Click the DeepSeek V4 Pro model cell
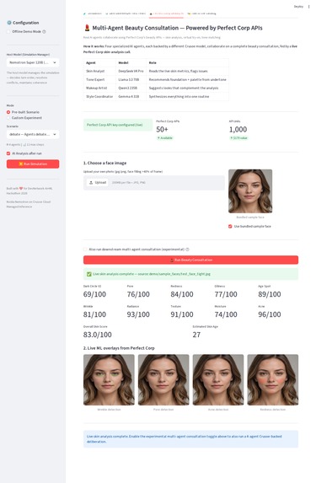Screen dimensions: 316x483 tap(131, 71)
